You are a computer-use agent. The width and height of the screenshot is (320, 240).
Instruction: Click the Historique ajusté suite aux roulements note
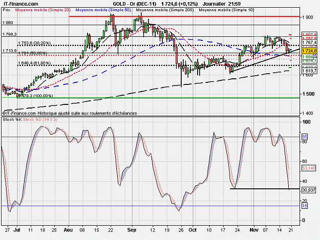click(87, 113)
